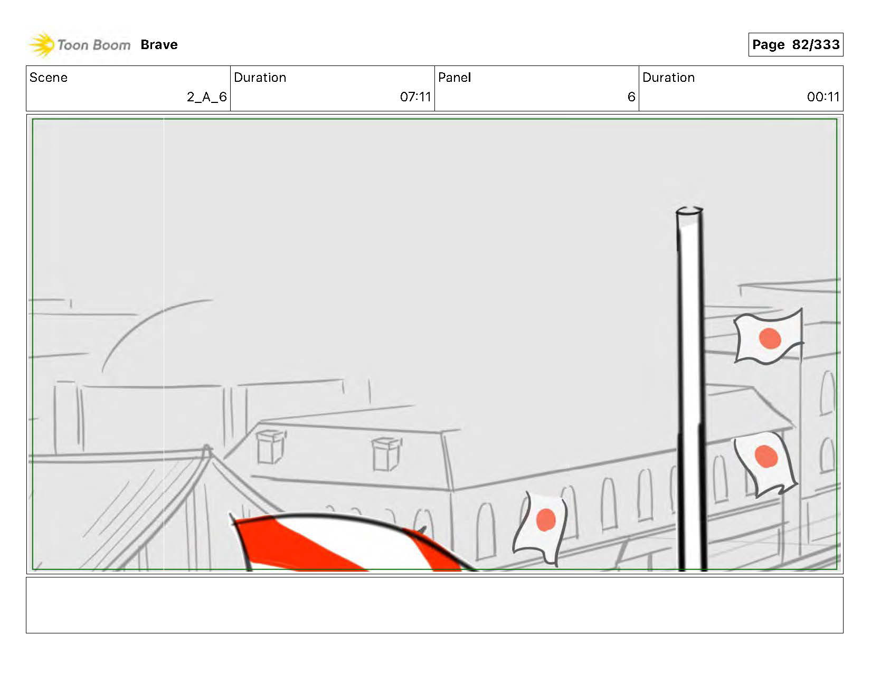Click the empty notes box below the panel
Image resolution: width=871 pixels, height=673 pixels.
(x=434, y=605)
